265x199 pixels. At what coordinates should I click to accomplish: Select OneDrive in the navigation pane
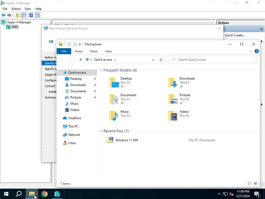pyautogui.click(x=75, y=118)
